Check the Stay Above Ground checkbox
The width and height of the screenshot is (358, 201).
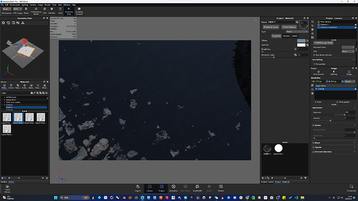[314, 55]
